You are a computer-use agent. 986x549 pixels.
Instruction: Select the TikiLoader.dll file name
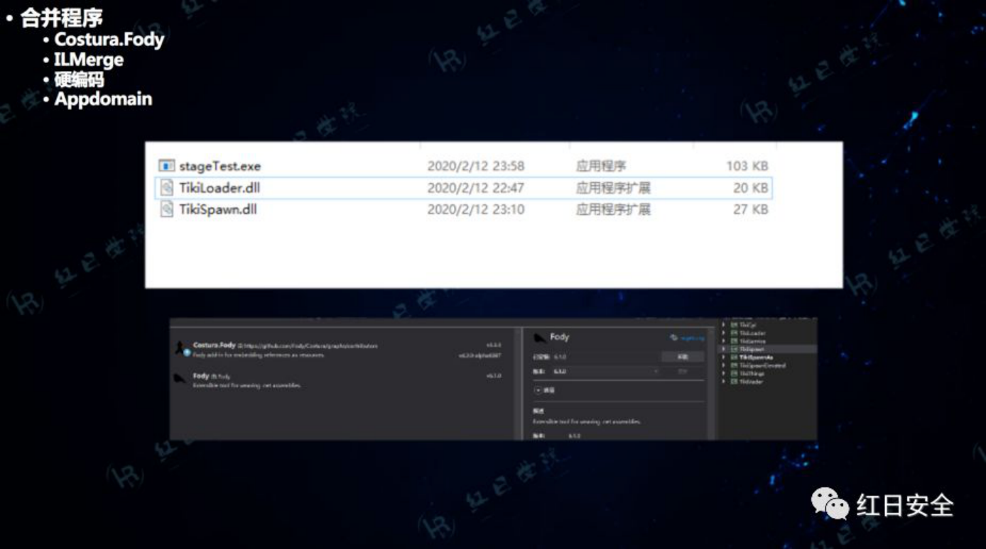(220, 187)
